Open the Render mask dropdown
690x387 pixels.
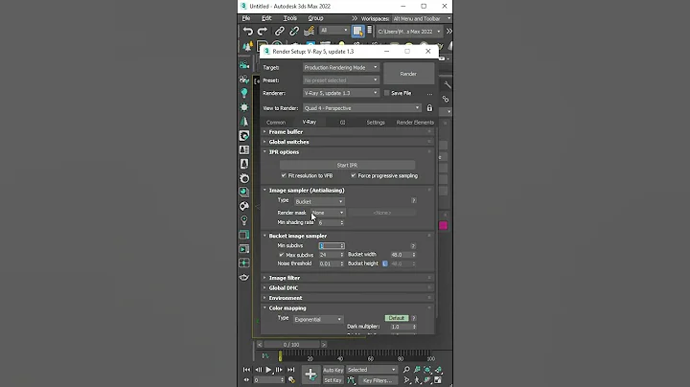pos(328,213)
